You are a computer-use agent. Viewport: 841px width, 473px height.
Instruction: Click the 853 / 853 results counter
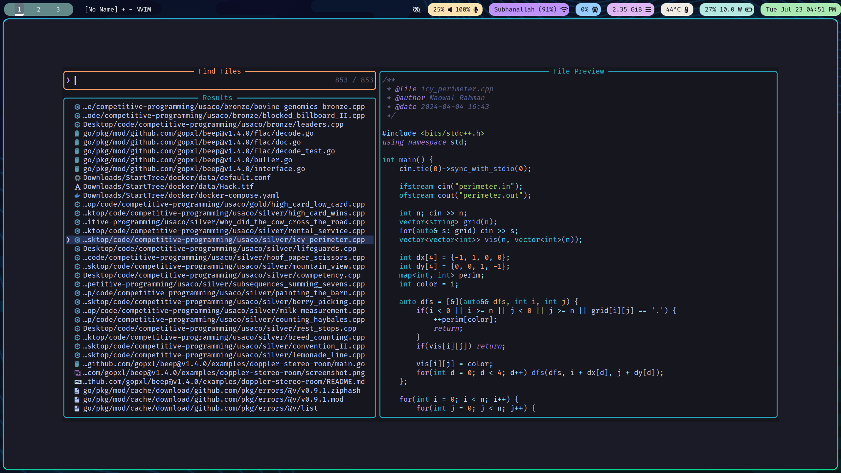[354, 80]
